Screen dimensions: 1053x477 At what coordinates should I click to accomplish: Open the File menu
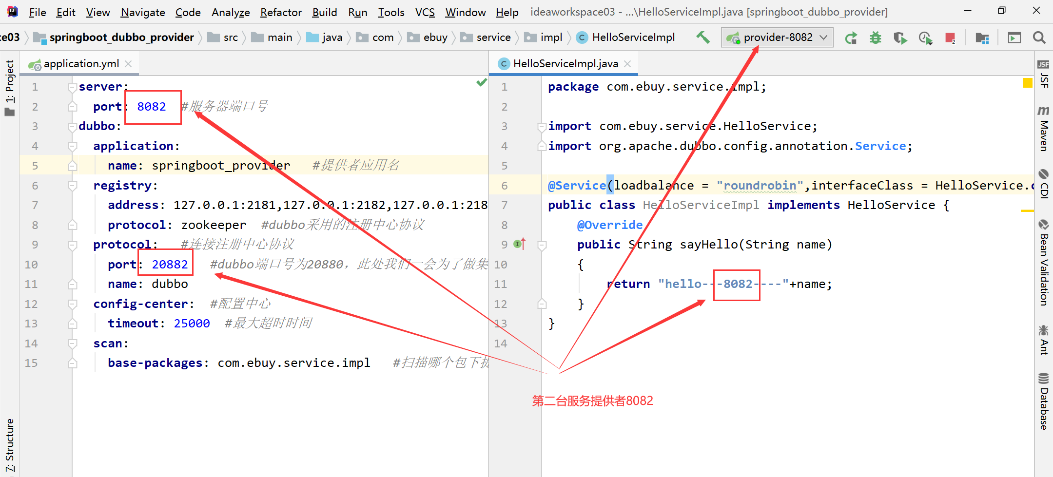coord(38,12)
